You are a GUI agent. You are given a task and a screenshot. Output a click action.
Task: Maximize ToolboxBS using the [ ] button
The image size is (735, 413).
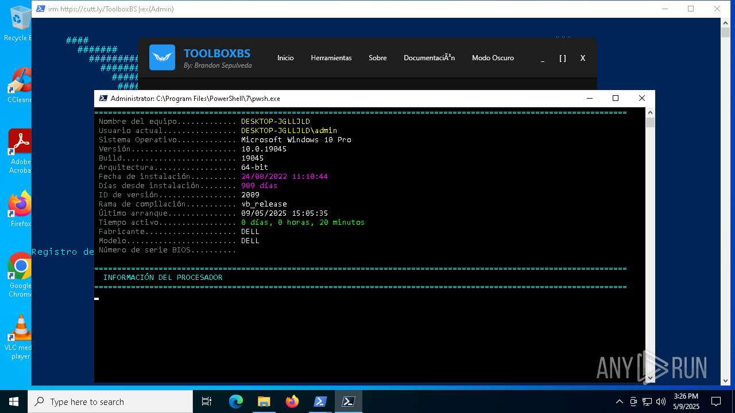[x=563, y=58]
